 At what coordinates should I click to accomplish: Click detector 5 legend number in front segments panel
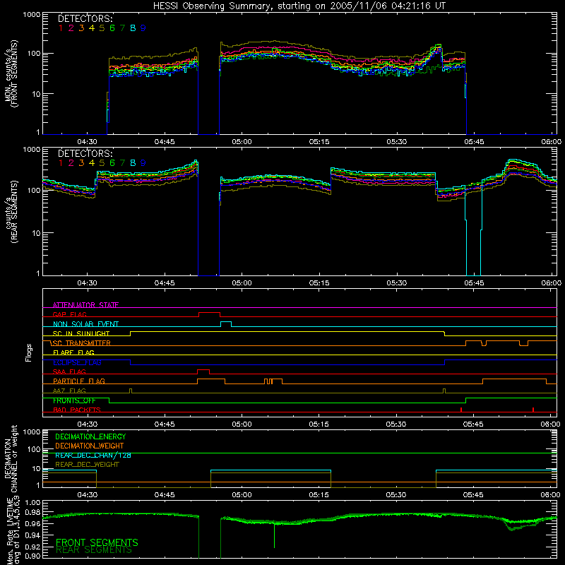click(102, 28)
